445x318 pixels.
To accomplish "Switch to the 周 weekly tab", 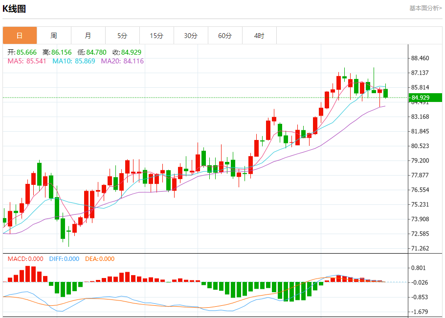I will 54,36.
